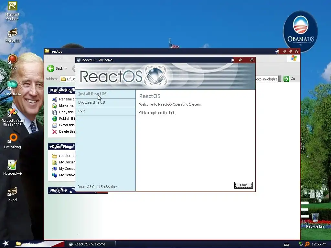
Task: Select Browse this CD topic
Action: [91, 102]
